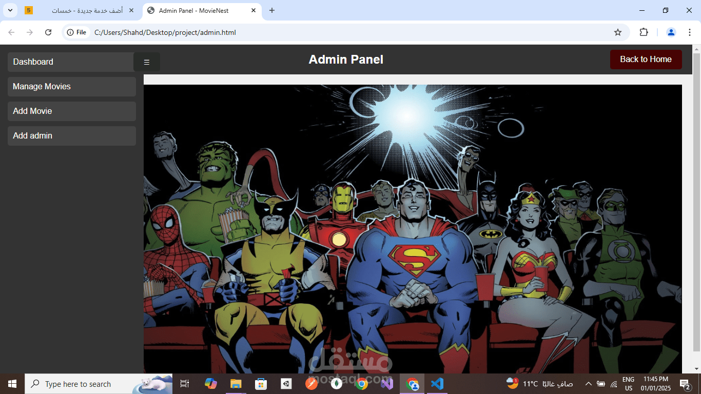Open the Wi-Fi network tray icon
This screenshot has width=701, height=394.
[614, 384]
